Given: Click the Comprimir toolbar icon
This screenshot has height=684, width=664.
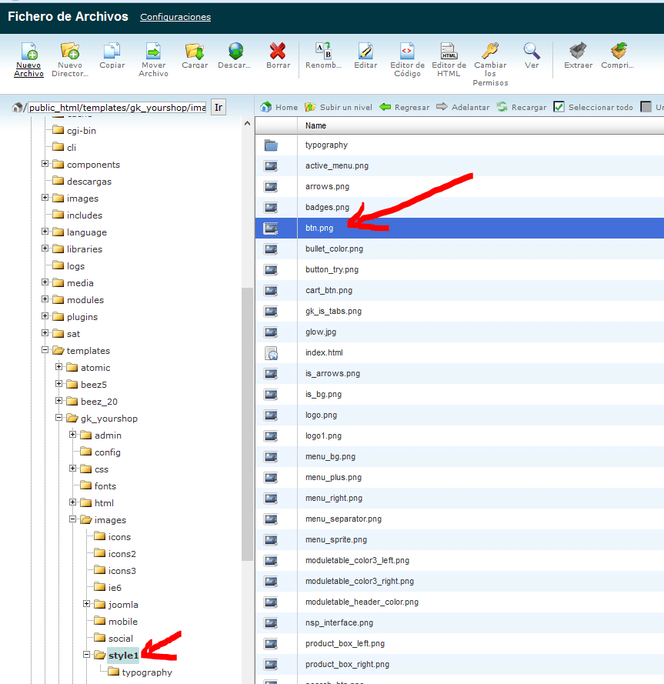Looking at the screenshot, I should pyautogui.click(x=618, y=51).
